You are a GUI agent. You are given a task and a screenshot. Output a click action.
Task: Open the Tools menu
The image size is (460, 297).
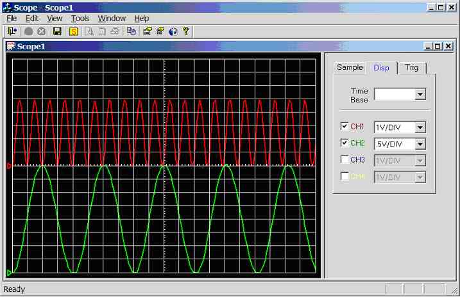pyautogui.click(x=80, y=19)
